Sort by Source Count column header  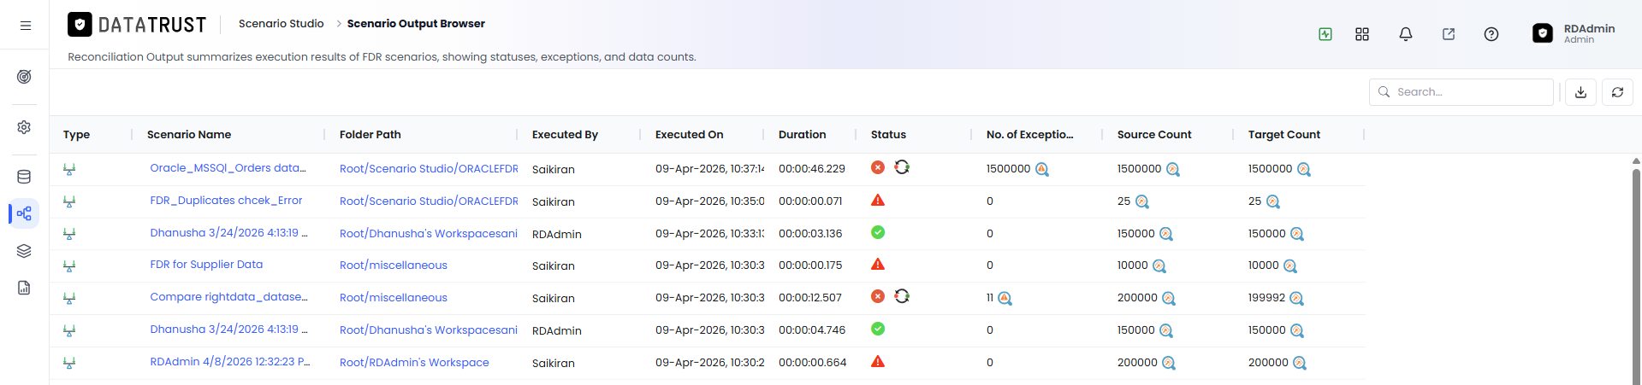click(x=1154, y=135)
